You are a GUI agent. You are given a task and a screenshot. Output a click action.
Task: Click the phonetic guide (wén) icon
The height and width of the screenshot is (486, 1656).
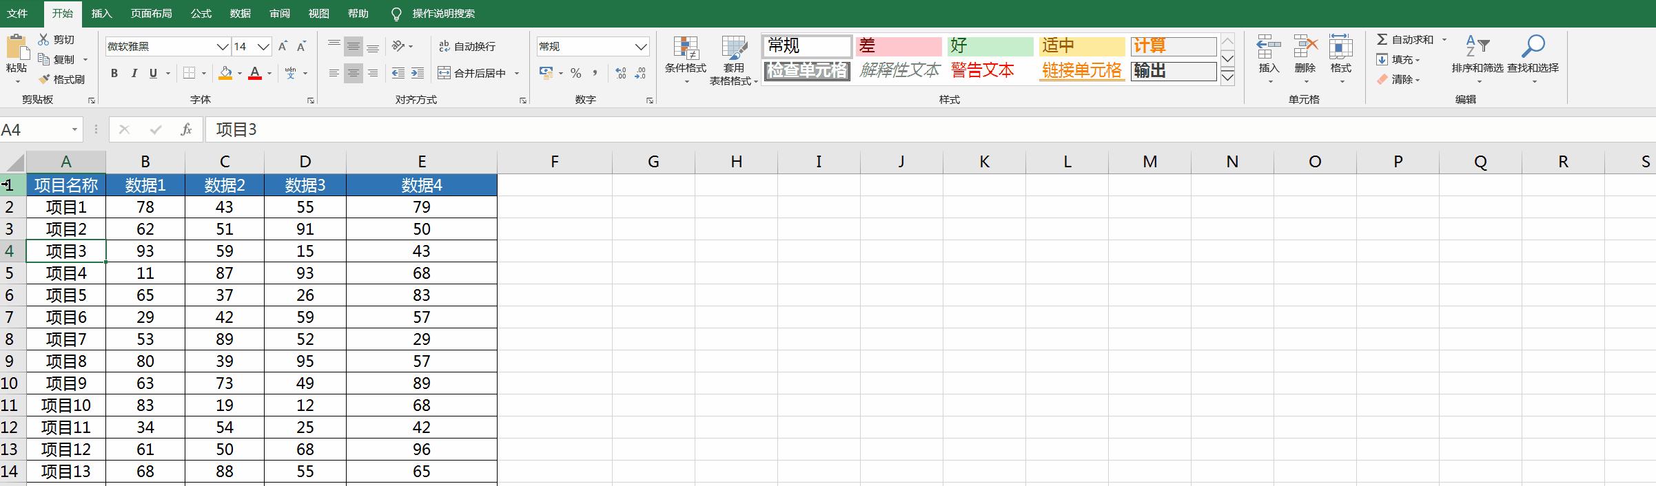click(290, 73)
